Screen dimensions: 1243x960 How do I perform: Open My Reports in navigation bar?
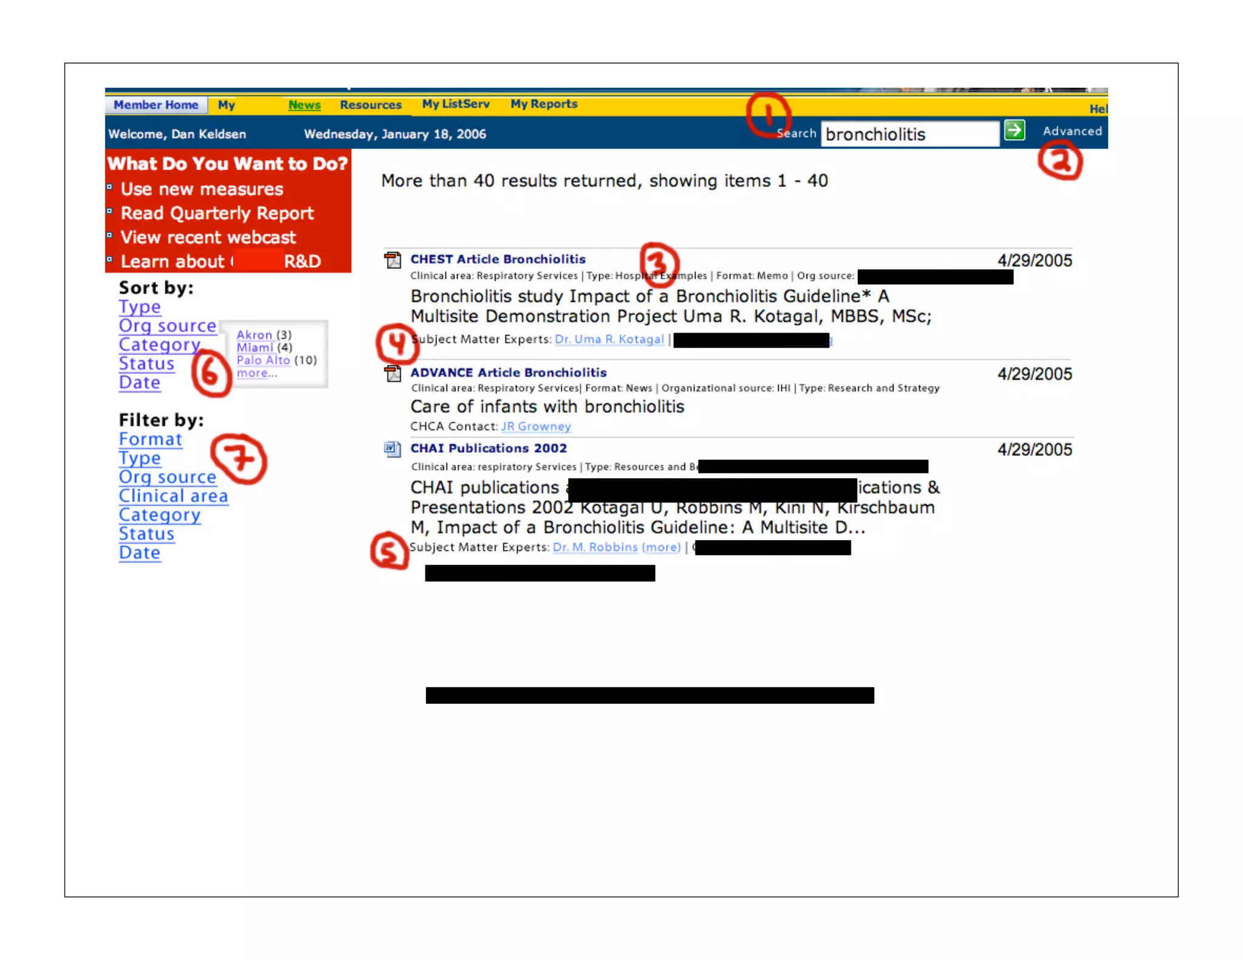tap(544, 104)
